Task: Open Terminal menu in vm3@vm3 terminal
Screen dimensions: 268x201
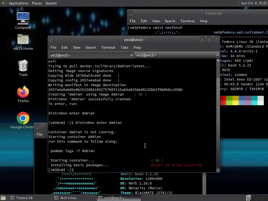Action: (x=108, y=48)
